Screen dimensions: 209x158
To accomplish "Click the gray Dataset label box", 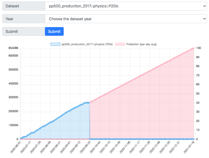I will (24, 6).
